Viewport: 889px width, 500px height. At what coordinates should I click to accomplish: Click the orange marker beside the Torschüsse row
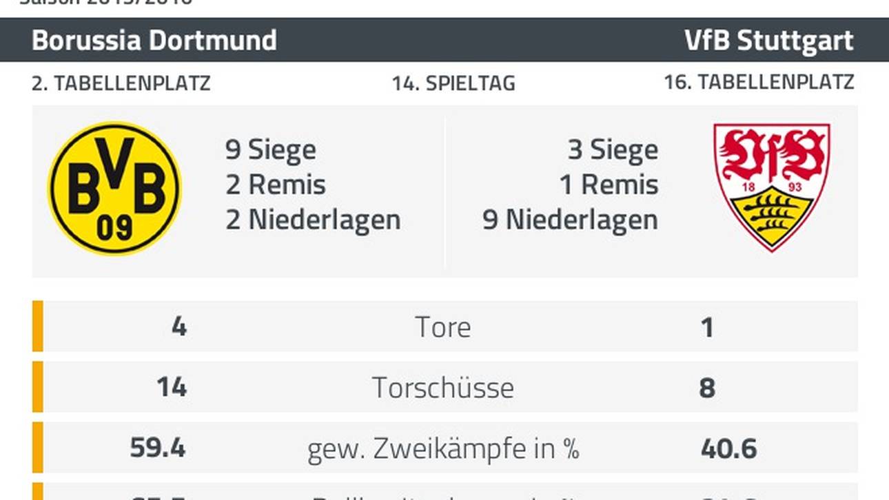(x=38, y=387)
